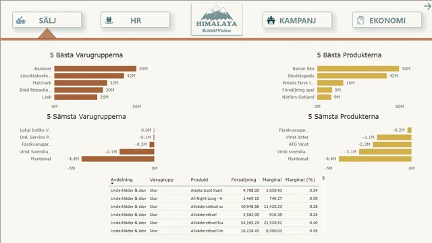Click the arrow icon at top right
Screen dimensions: 432x243
tap(427, 6)
